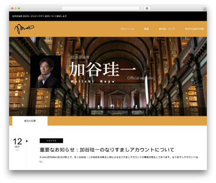Maximize the browser with the green button
Image resolution: width=216 pixels, height=183 pixels.
(19, 8)
